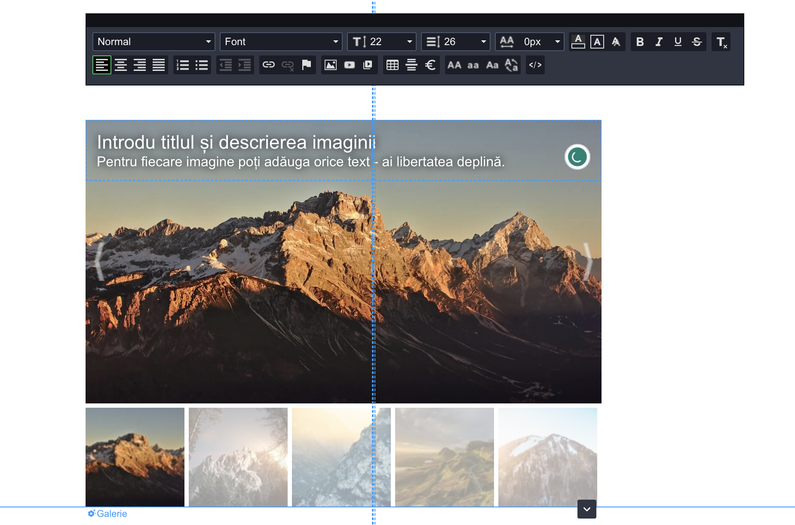The height and width of the screenshot is (525, 795).
Task: Clear text formatting
Action: tap(721, 42)
